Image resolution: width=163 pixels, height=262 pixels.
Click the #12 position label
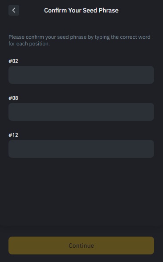(x=13, y=135)
